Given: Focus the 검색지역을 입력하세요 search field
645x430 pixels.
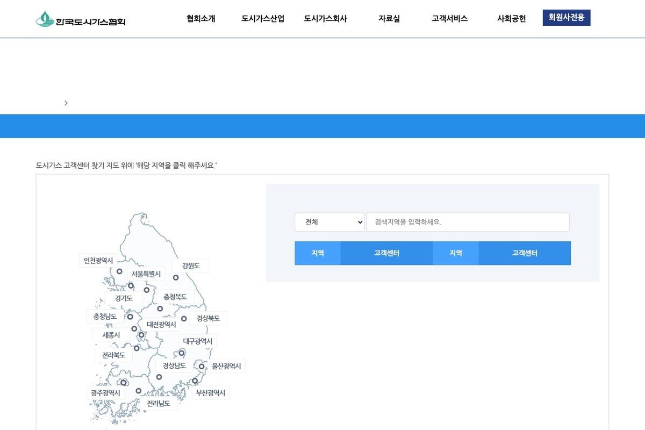Looking at the screenshot, I should coord(468,222).
